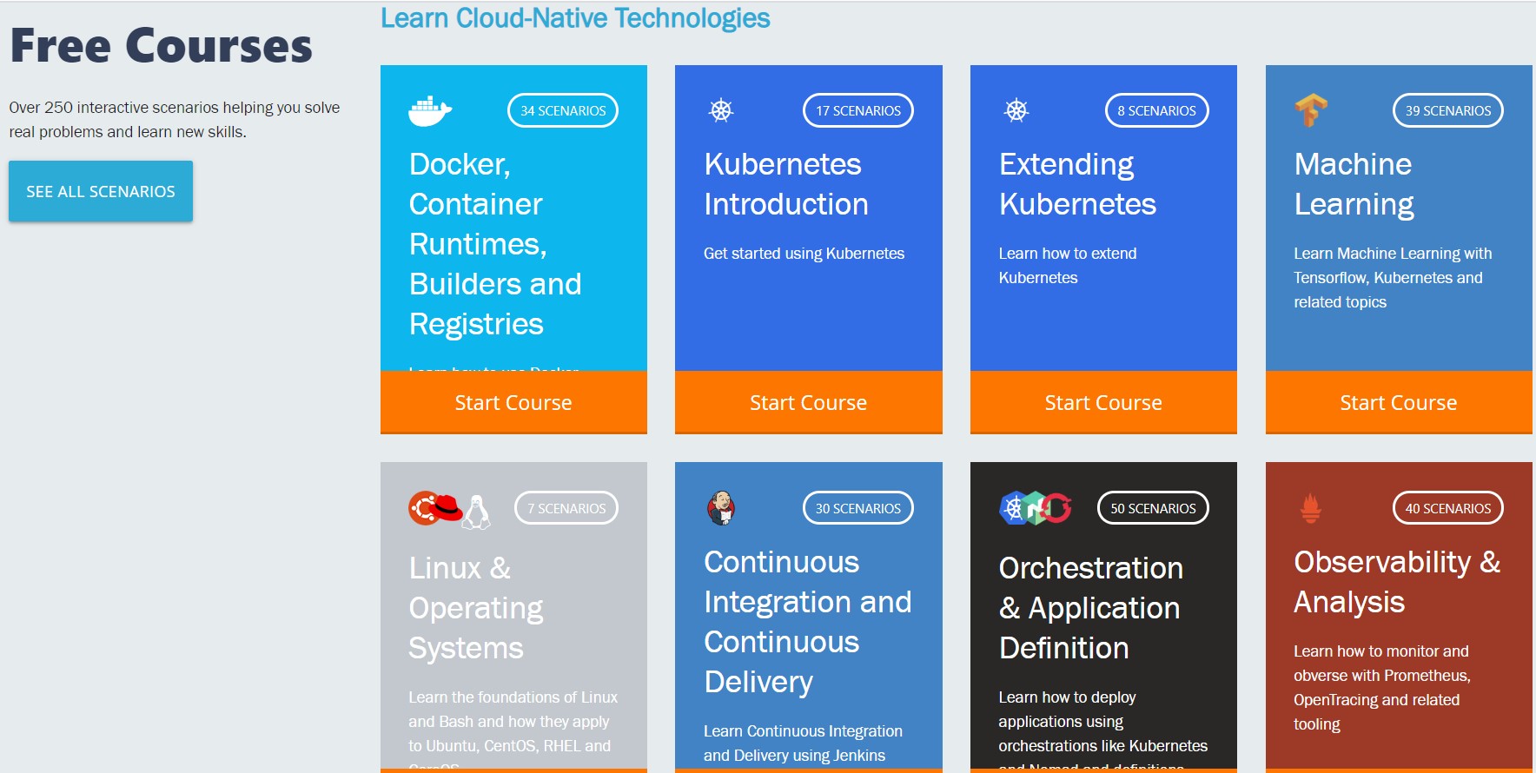Viewport: 1536px width, 773px height.
Task: Click the 17 Scenarios badge
Action: coord(858,110)
